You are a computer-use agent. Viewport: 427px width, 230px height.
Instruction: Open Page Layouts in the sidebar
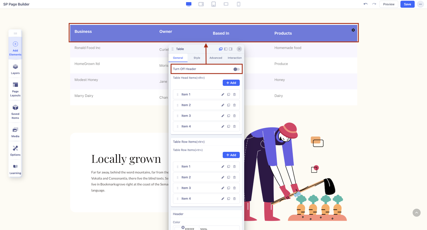(x=15, y=89)
